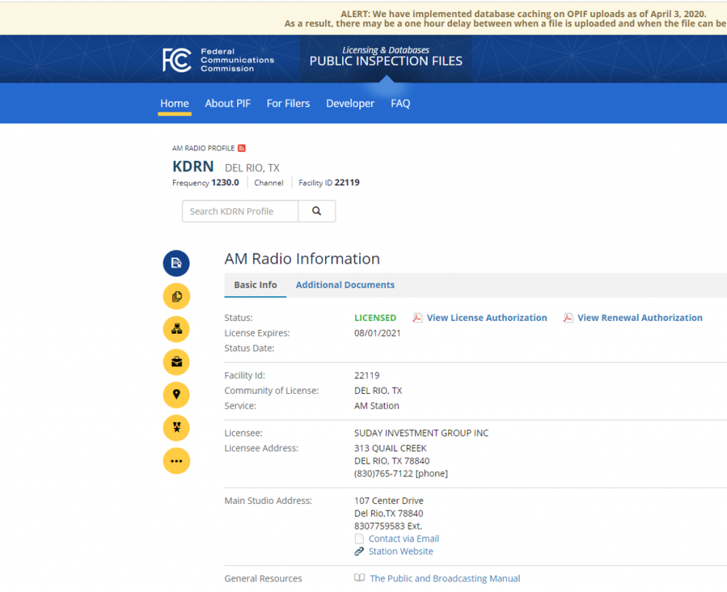Click the LICENSED status text

pyautogui.click(x=375, y=317)
